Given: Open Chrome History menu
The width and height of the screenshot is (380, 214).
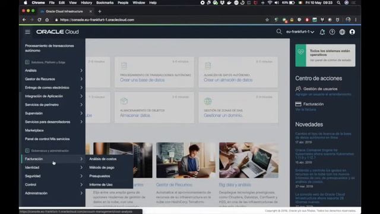Looking at the screenshot, I should pos(86,2).
